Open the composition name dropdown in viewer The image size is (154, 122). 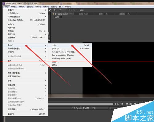click(x=71, y=14)
